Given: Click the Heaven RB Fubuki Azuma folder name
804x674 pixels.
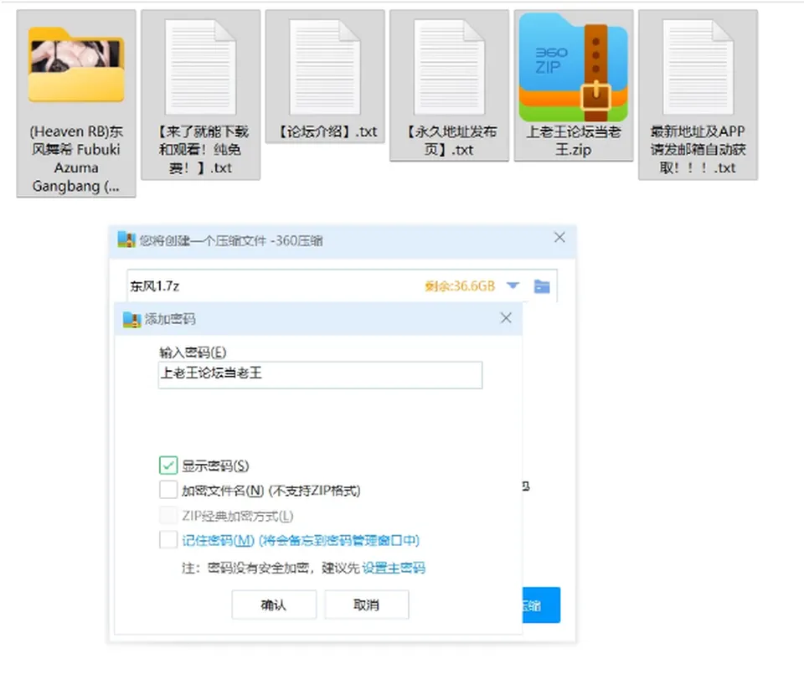Looking at the screenshot, I should 76,159.
